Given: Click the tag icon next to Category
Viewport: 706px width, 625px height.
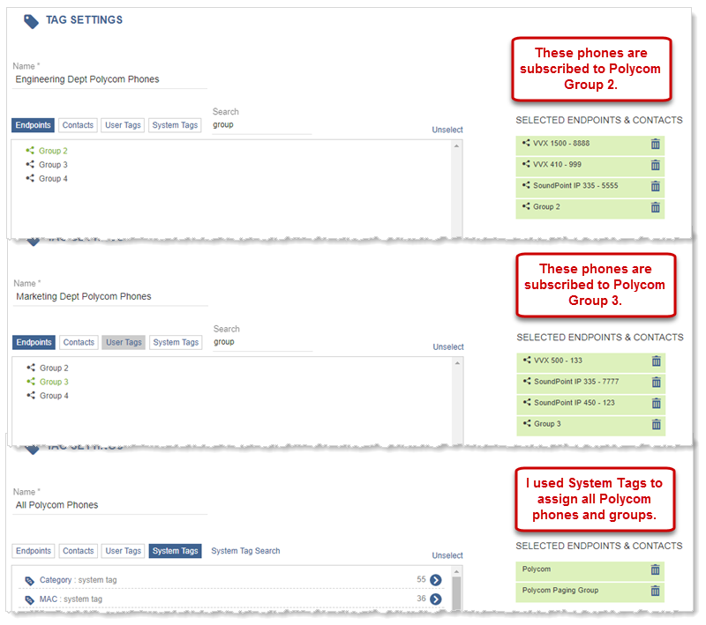Looking at the screenshot, I should (30, 581).
